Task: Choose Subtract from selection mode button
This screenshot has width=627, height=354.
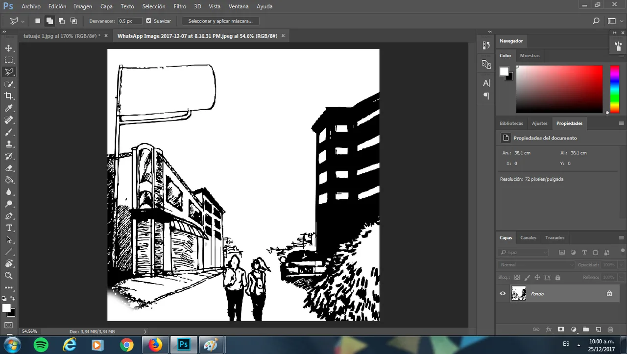Action: click(x=62, y=21)
